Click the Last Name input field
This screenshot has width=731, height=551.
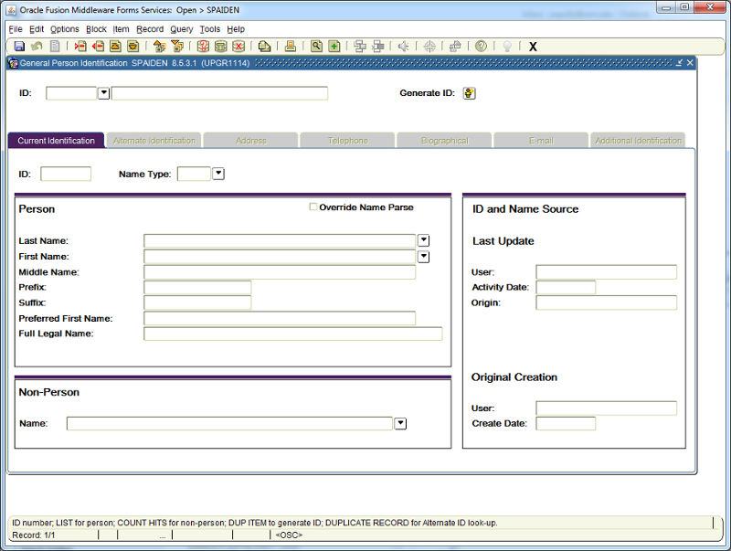click(x=280, y=240)
